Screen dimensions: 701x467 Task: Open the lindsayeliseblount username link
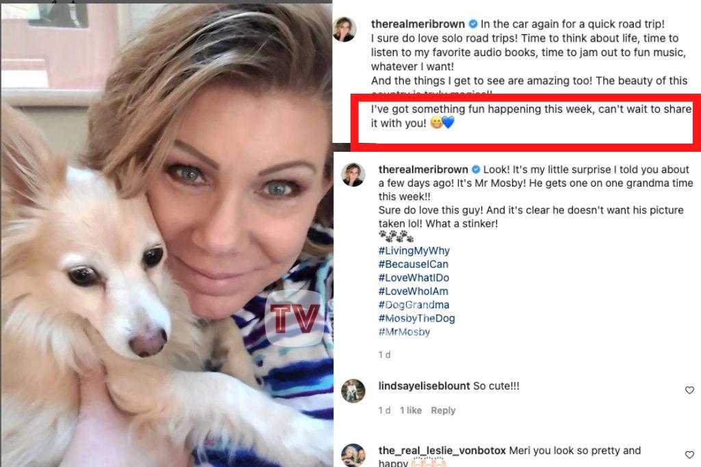[424, 386]
